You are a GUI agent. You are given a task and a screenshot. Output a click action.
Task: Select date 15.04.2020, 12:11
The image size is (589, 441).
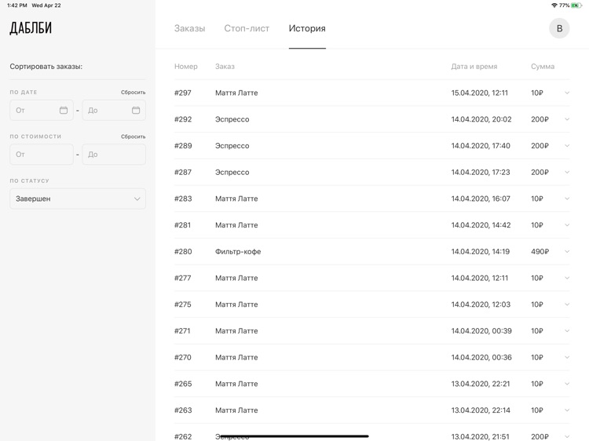480,93
